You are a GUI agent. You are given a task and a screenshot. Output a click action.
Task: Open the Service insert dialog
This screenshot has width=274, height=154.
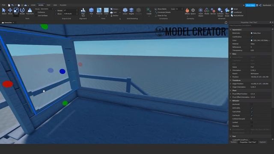pos(213,11)
